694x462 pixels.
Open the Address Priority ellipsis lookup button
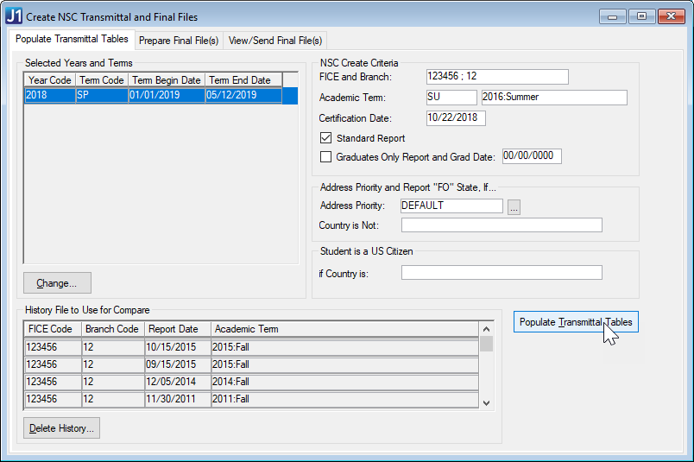514,206
